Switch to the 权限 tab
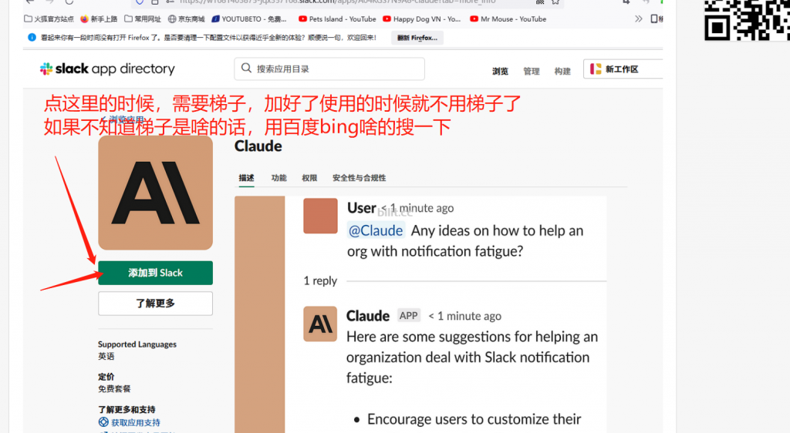Image resolution: width=790 pixels, height=433 pixels. point(309,178)
